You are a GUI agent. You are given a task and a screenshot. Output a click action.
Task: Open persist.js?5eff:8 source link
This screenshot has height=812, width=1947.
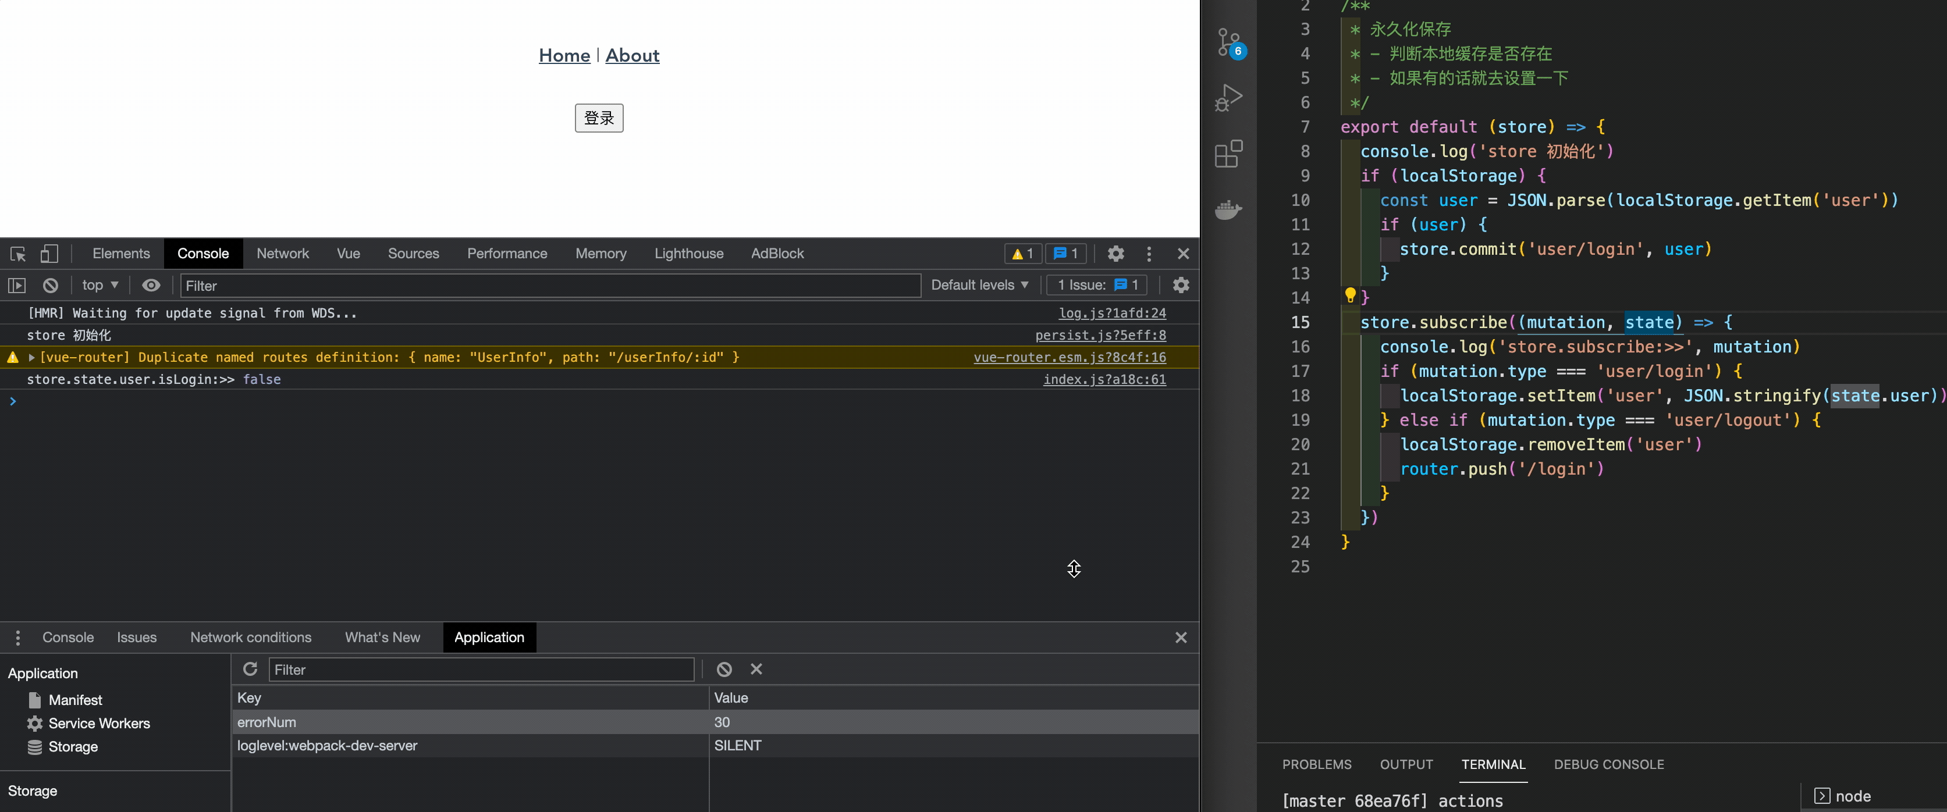(1100, 334)
